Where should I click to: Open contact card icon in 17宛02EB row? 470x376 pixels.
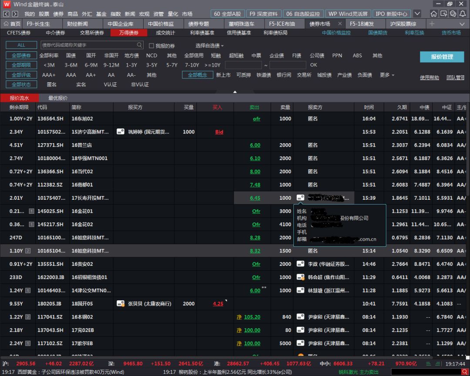pyautogui.click(x=300, y=330)
